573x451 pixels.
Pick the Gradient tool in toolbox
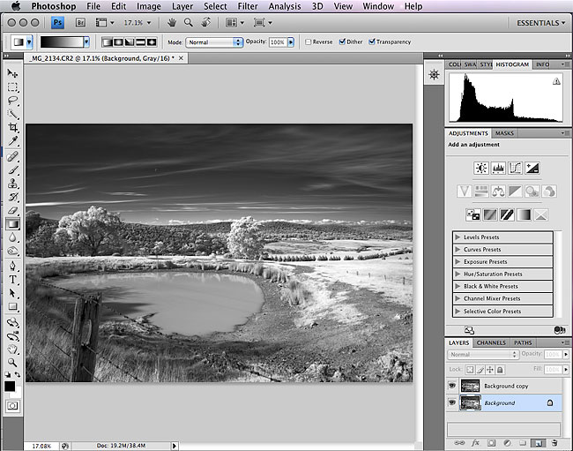pos(13,224)
